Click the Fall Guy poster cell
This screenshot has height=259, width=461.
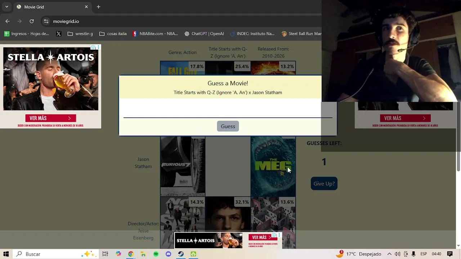pyautogui.click(x=183, y=68)
